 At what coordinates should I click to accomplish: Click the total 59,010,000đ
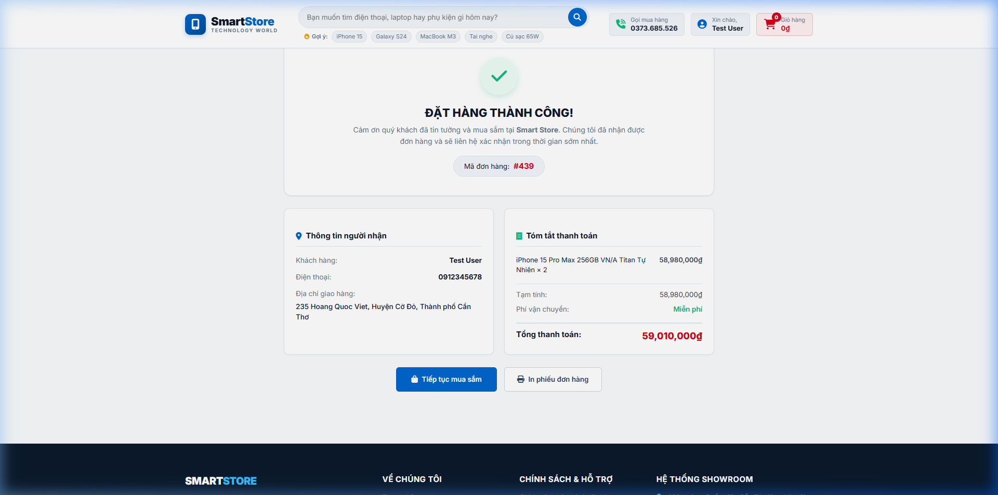pyautogui.click(x=672, y=336)
